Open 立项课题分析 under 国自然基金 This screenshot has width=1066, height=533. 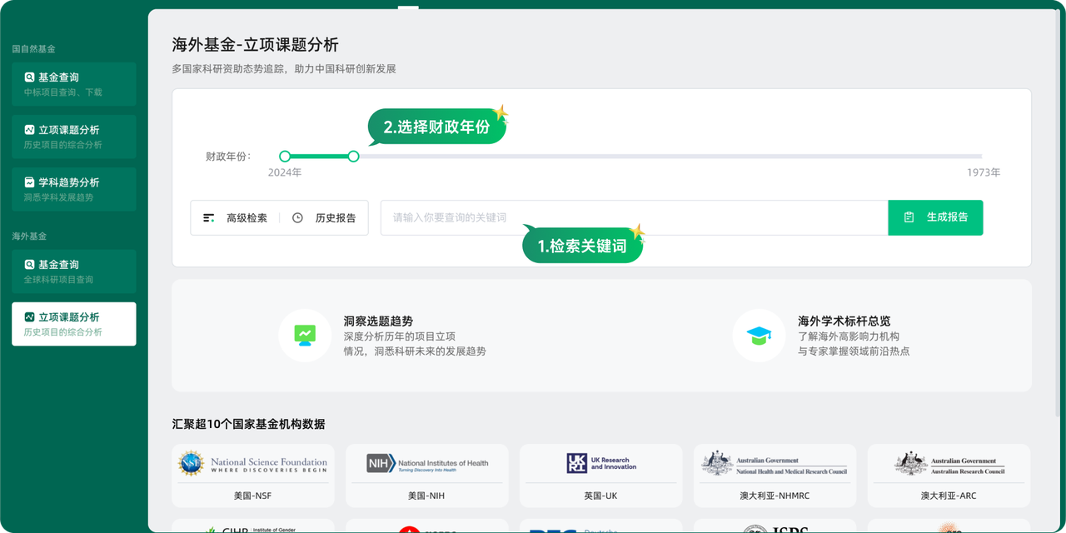tap(74, 137)
